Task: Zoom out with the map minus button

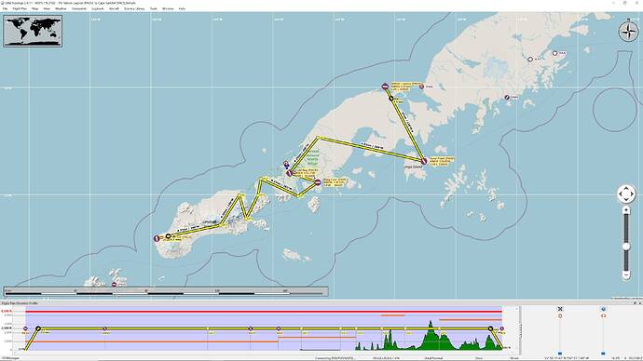Action: (x=626, y=274)
